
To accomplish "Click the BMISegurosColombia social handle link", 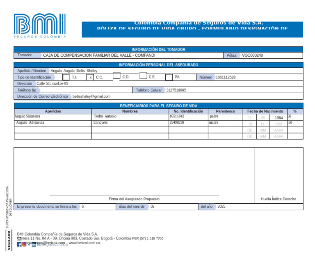I will coord(52,245).
